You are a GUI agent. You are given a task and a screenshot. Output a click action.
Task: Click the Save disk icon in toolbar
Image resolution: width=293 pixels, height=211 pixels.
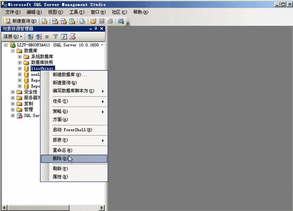(x=102, y=21)
